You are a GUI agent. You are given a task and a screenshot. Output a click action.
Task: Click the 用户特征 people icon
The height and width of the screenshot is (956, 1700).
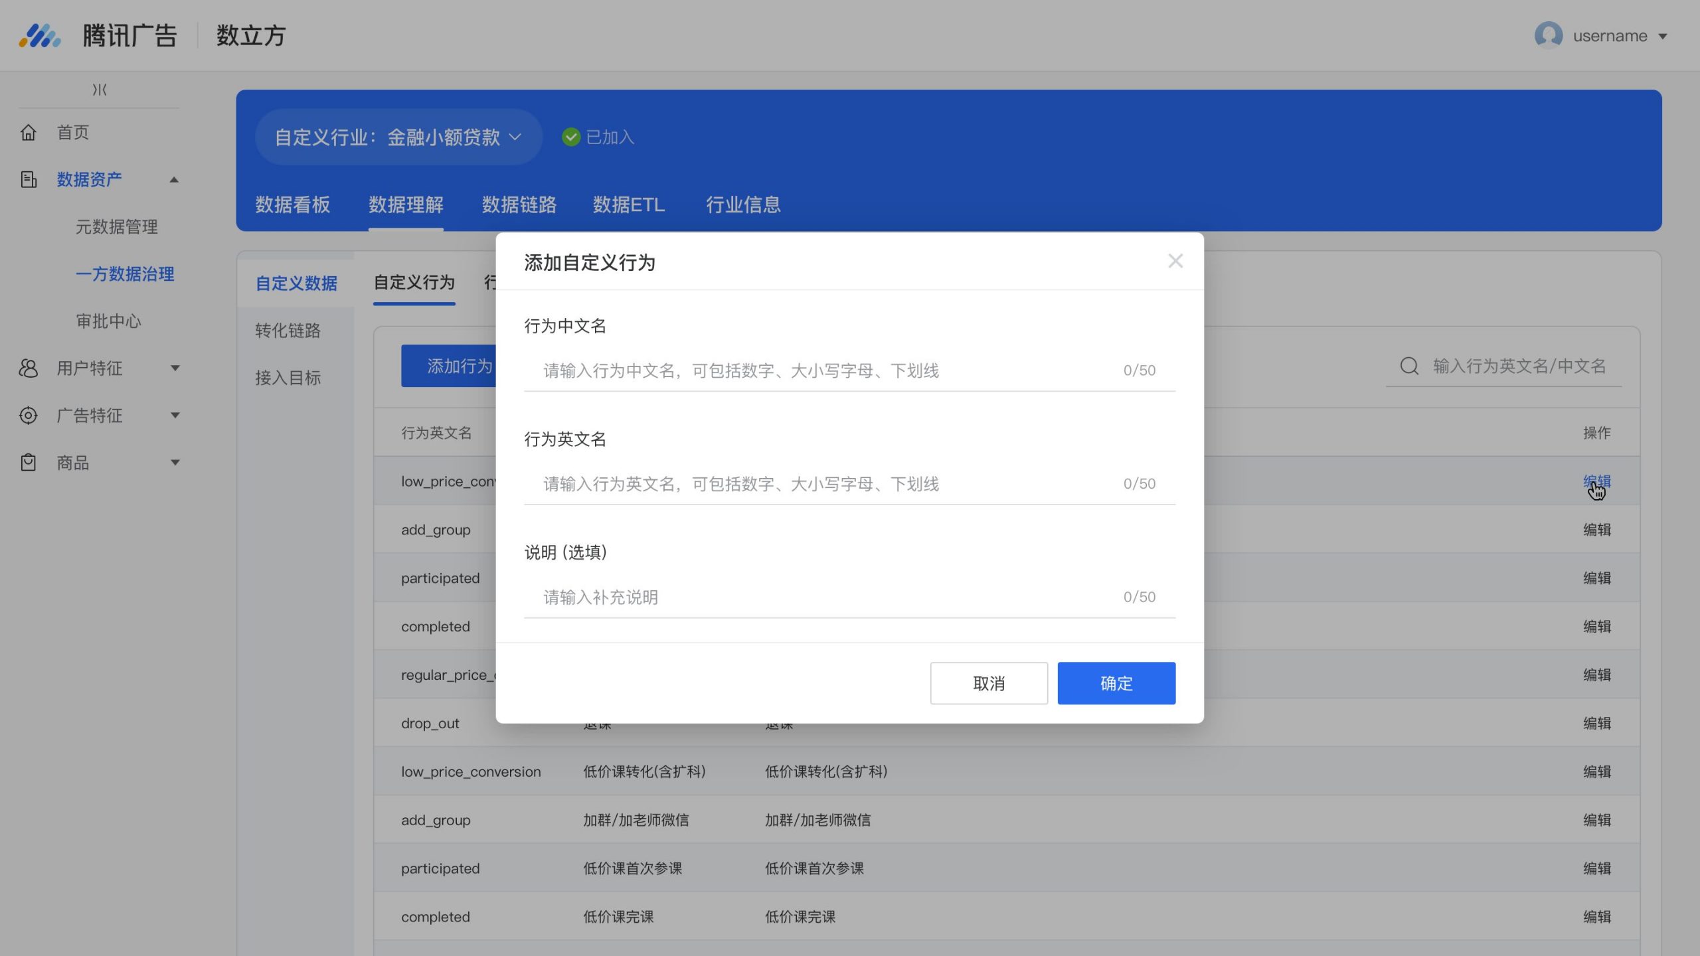(29, 368)
